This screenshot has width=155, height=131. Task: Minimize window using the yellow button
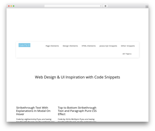pos(11,6)
